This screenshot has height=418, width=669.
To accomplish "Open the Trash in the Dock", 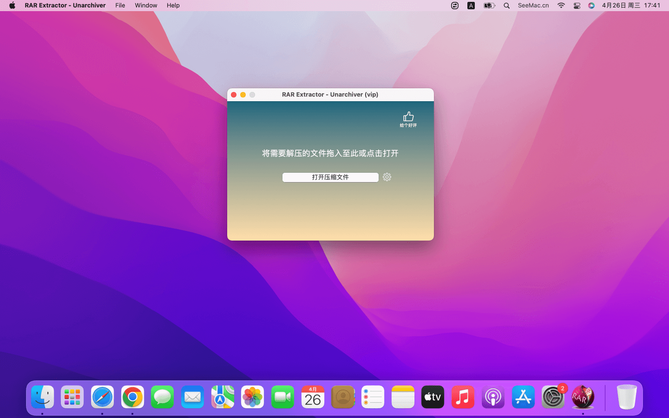I will click(626, 397).
